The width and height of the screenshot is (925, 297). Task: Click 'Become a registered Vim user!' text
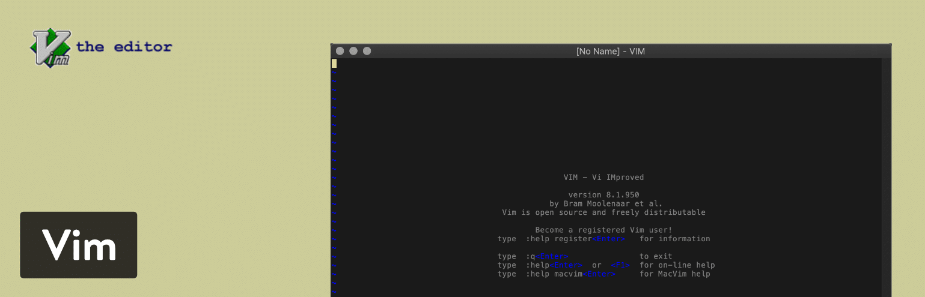pyautogui.click(x=603, y=230)
